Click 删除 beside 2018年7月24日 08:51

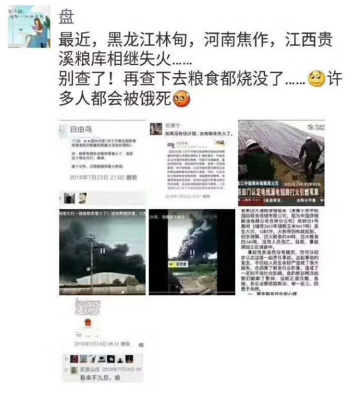125,343
